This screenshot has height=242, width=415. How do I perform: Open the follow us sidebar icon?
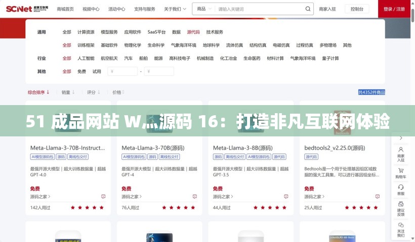pos(401,229)
